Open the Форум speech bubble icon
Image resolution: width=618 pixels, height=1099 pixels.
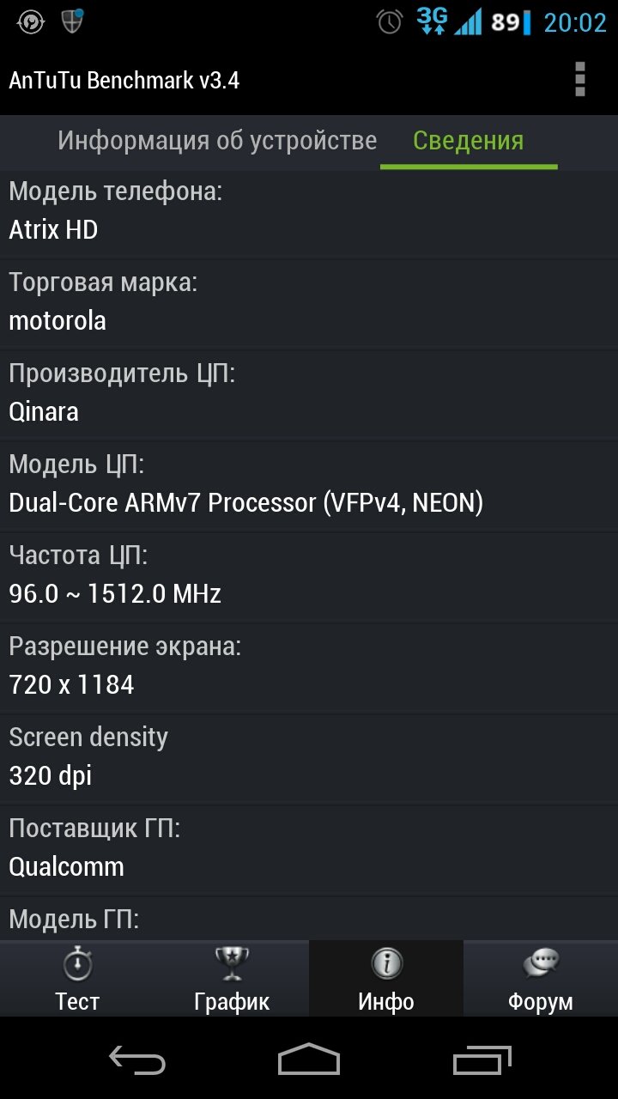pyautogui.click(x=541, y=965)
